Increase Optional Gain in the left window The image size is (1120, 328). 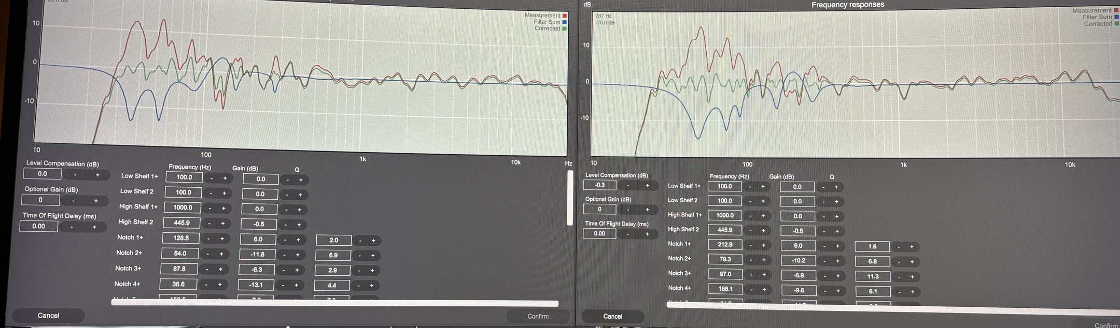(96, 201)
